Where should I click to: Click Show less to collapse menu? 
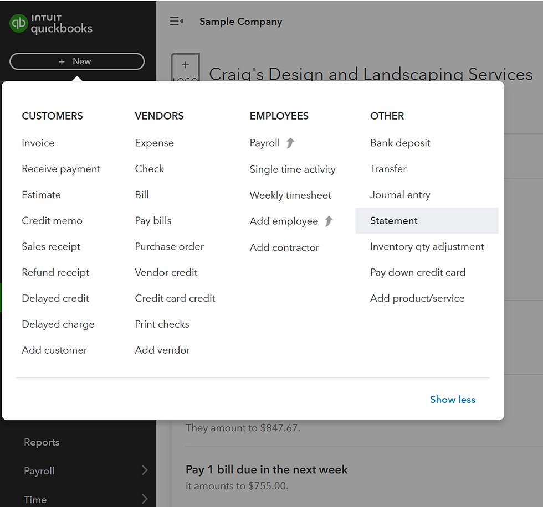pyautogui.click(x=452, y=400)
